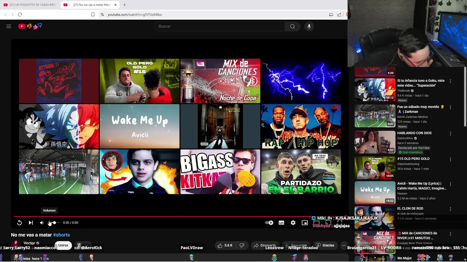The width and height of the screenshot is (467, 262).
Task: Open options for 'Si tu infancia tuvo a Goku'
Action: [450, 81]
